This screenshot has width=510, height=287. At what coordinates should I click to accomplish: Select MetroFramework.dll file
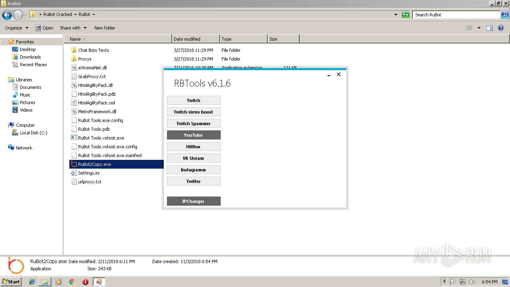(97, 112)
